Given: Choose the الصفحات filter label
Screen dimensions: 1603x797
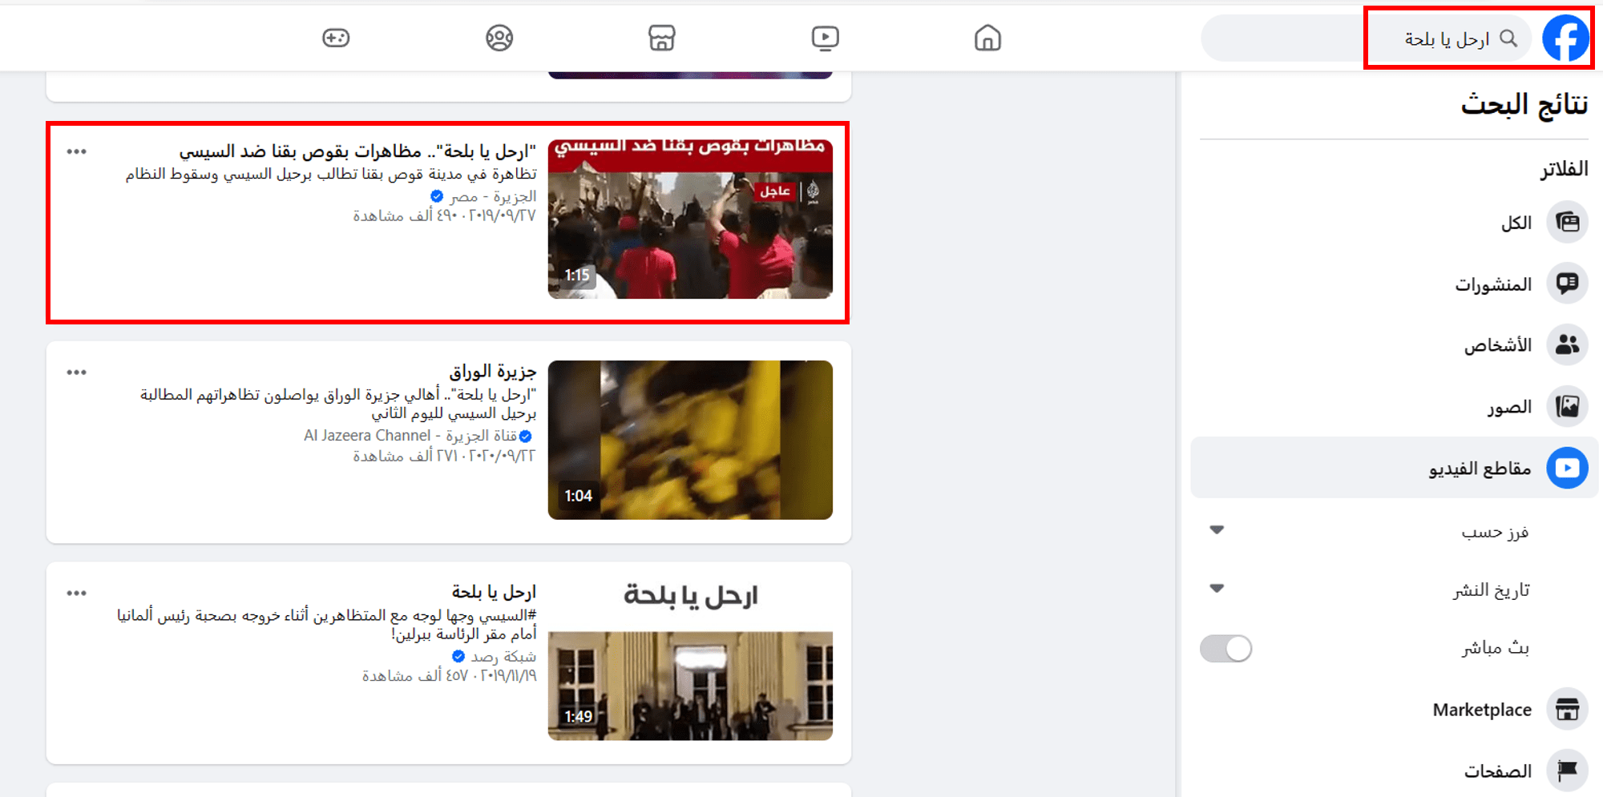Looking at the screenshot, I should 1498,771.
